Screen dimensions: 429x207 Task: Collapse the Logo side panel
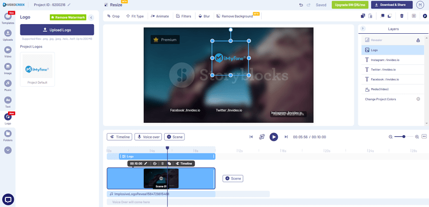91,18
